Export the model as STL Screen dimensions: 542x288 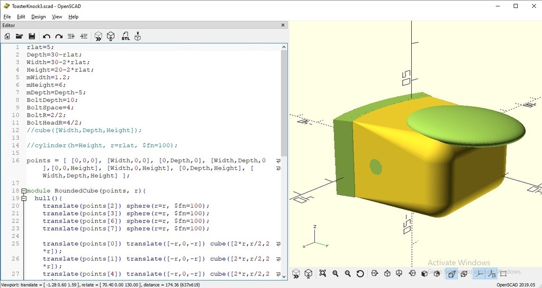tap(125, 36)
